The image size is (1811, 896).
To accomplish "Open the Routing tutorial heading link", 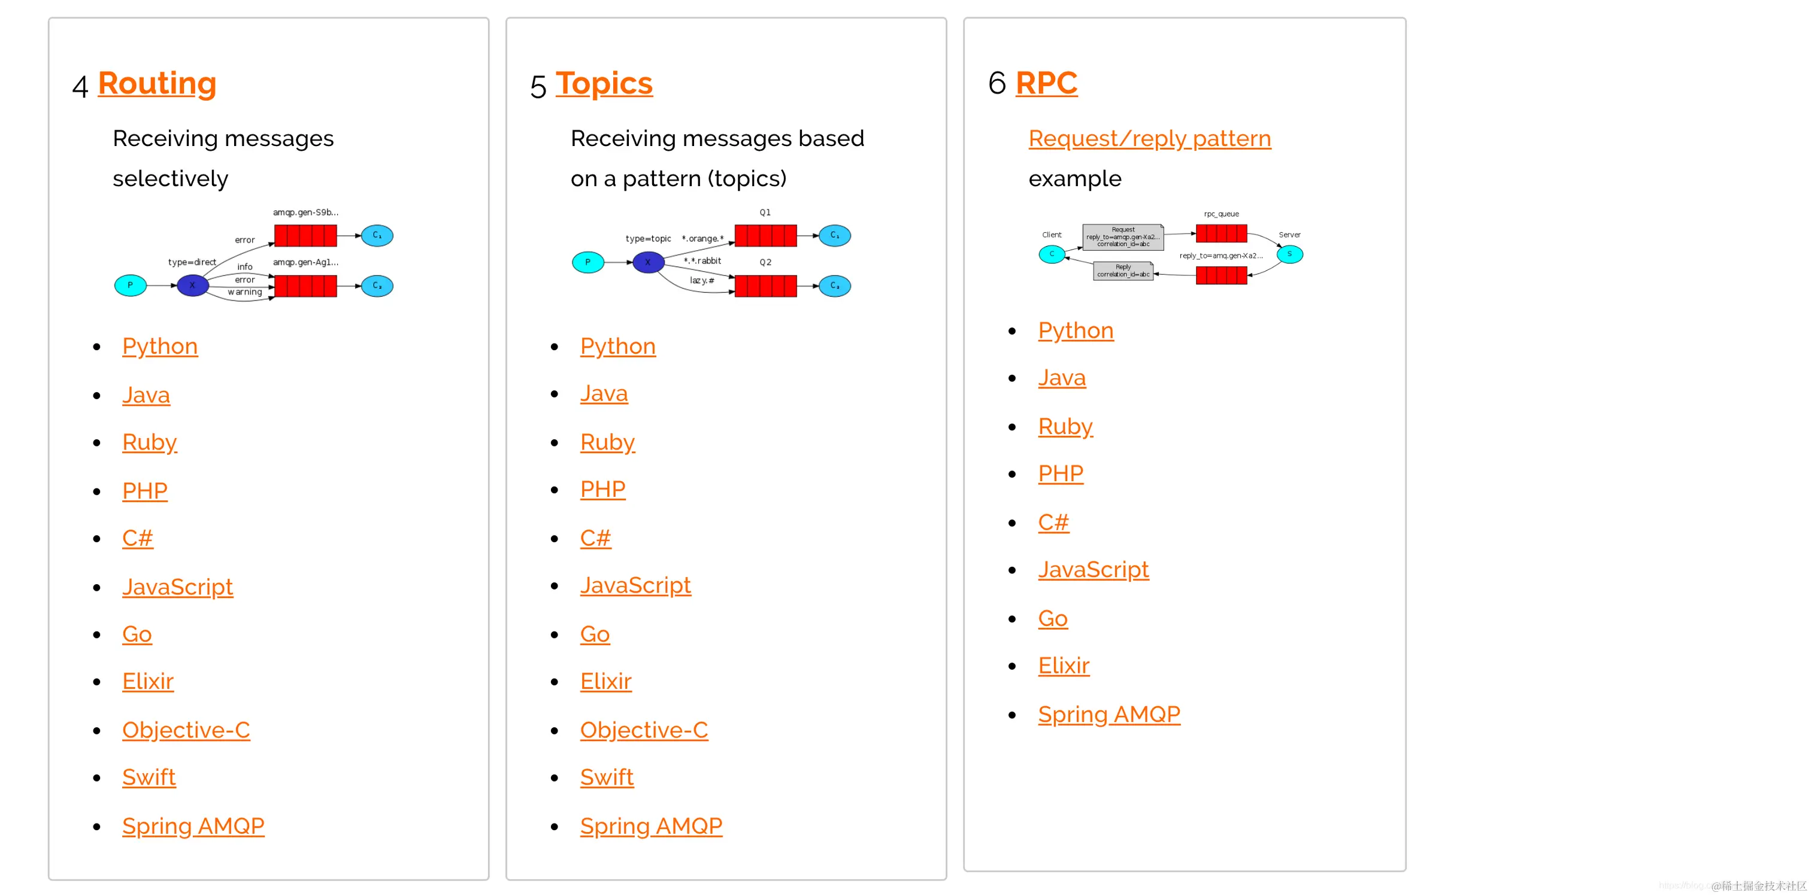I will (157, 84).
